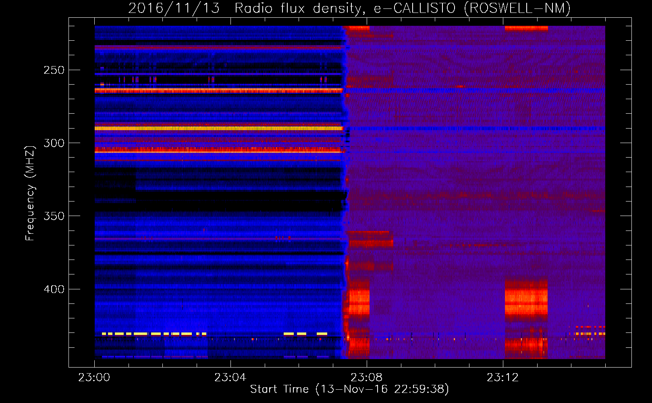Click the yellow emission band just above 300 MHz
The width and height of the screenshot is (652, 403).
point(219,129)
